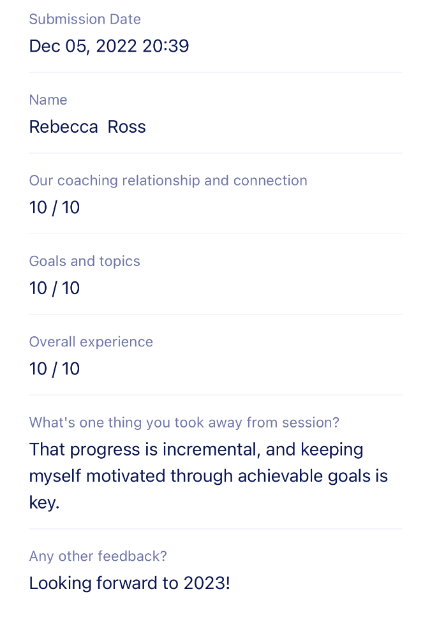Click the divider above Any other feedback
The height and width of the screenshot is (638, 423).
[x=216, y=528]
